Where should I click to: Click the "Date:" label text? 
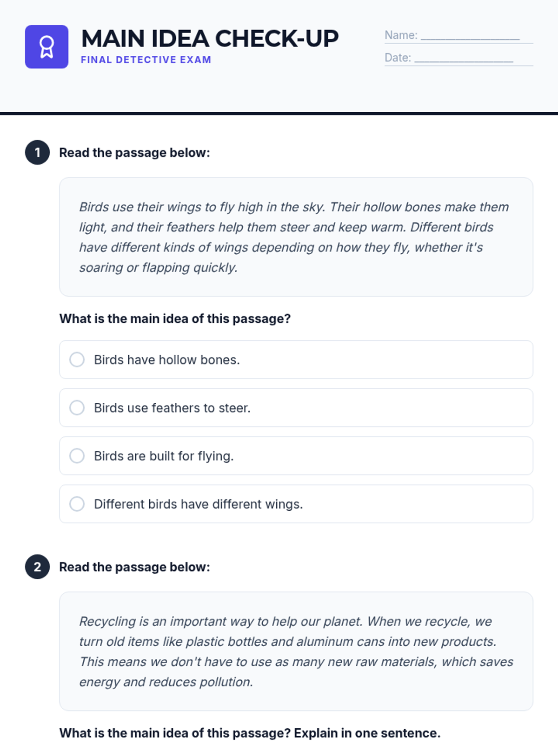[398, 58]
